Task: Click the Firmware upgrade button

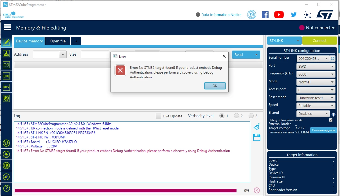Action: (x=323, y=130)
